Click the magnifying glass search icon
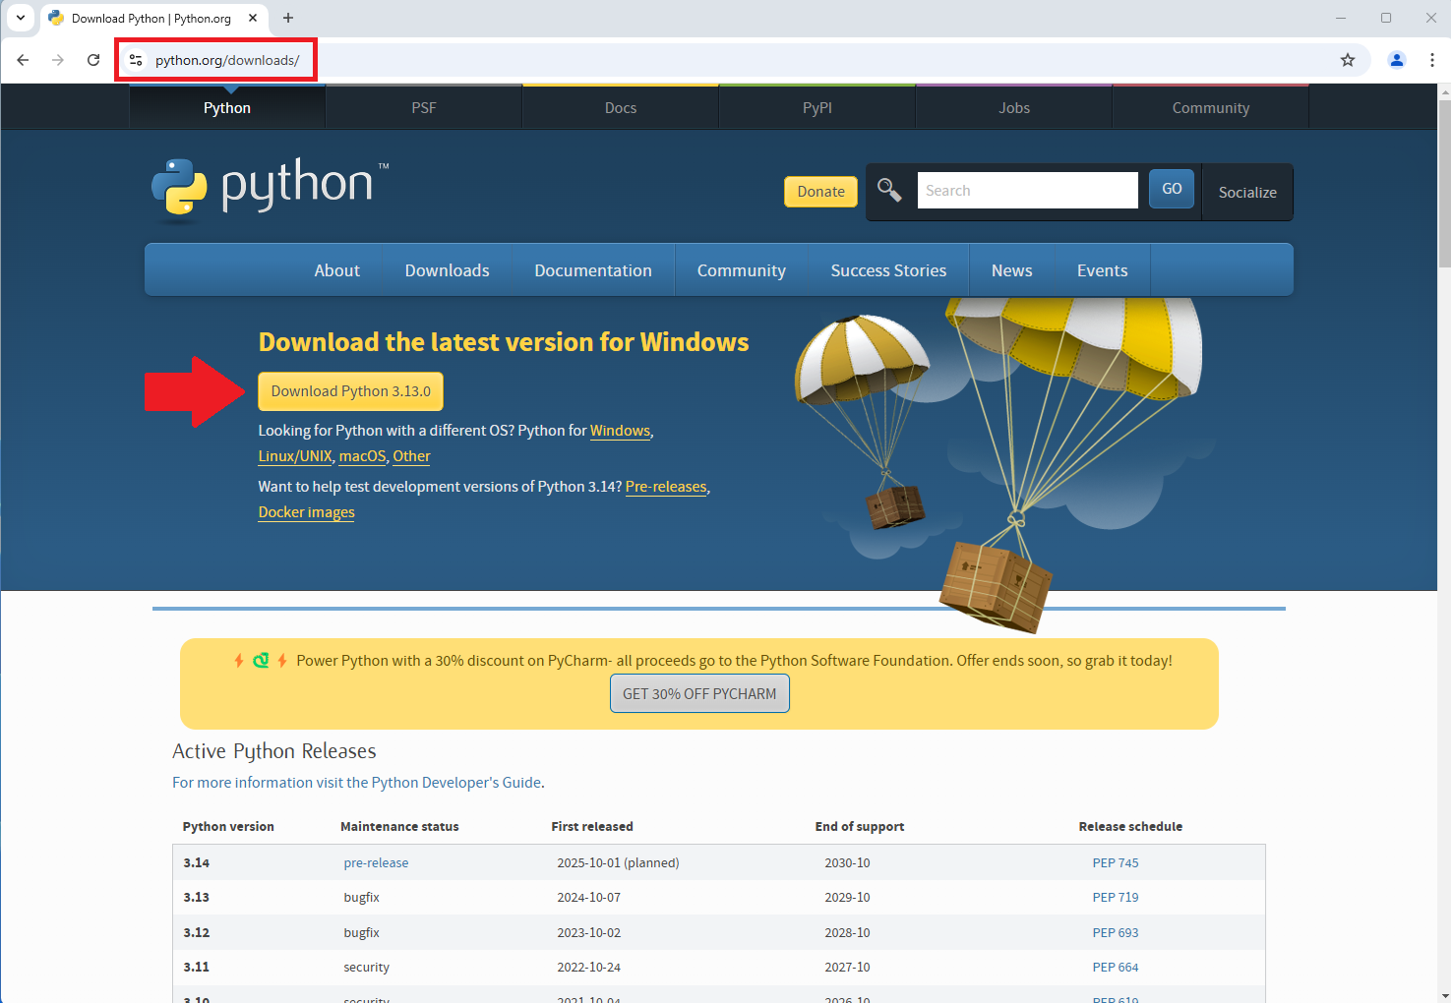The height and width of the screenshot is (1003, 1451). (889, 190)
